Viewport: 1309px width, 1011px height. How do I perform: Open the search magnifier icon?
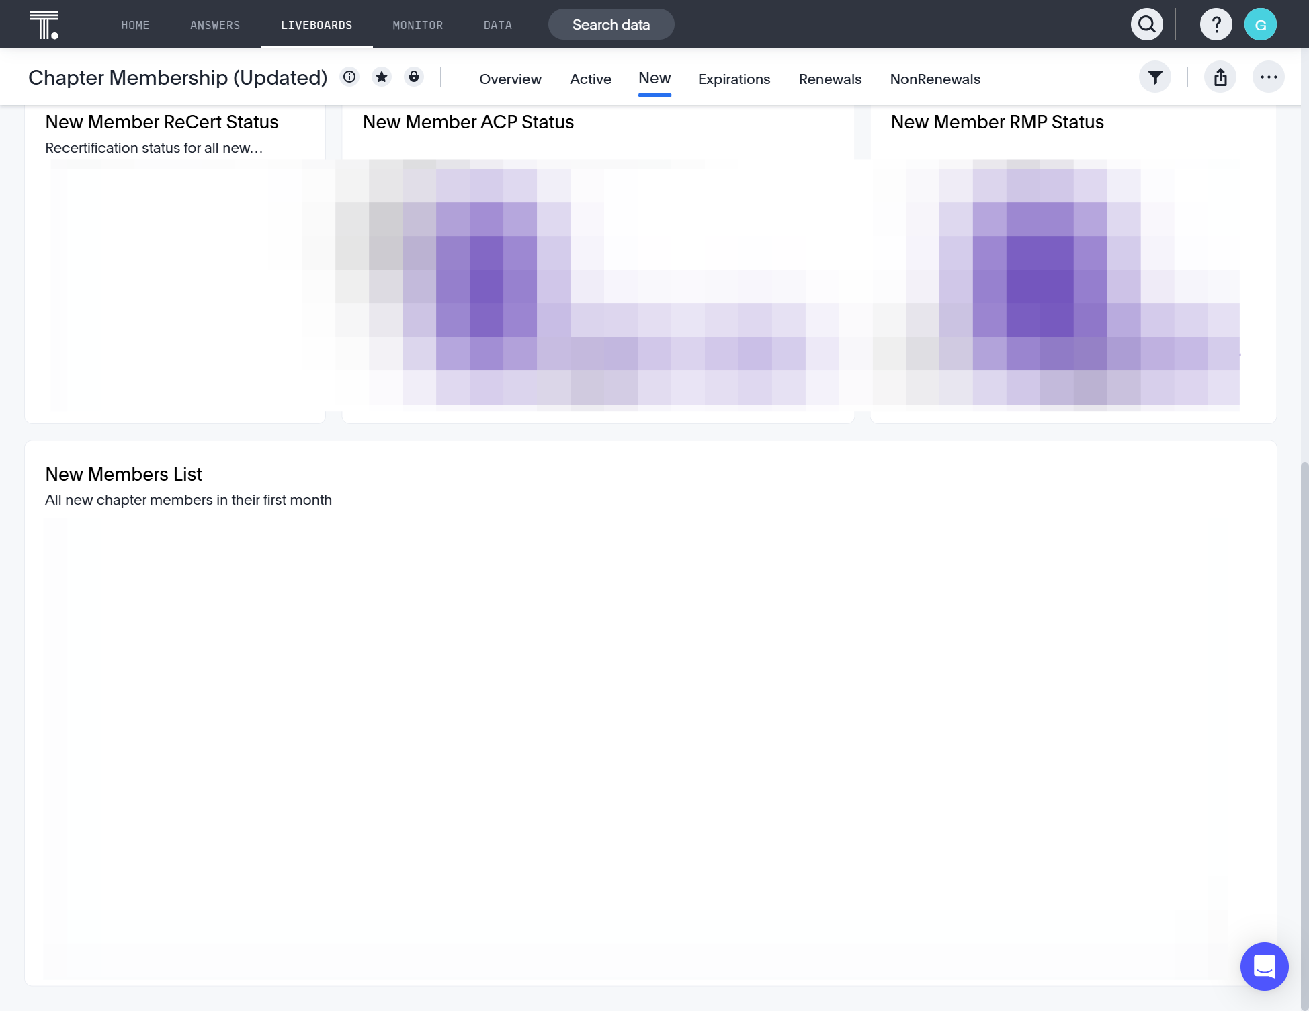click(1147, 25)
